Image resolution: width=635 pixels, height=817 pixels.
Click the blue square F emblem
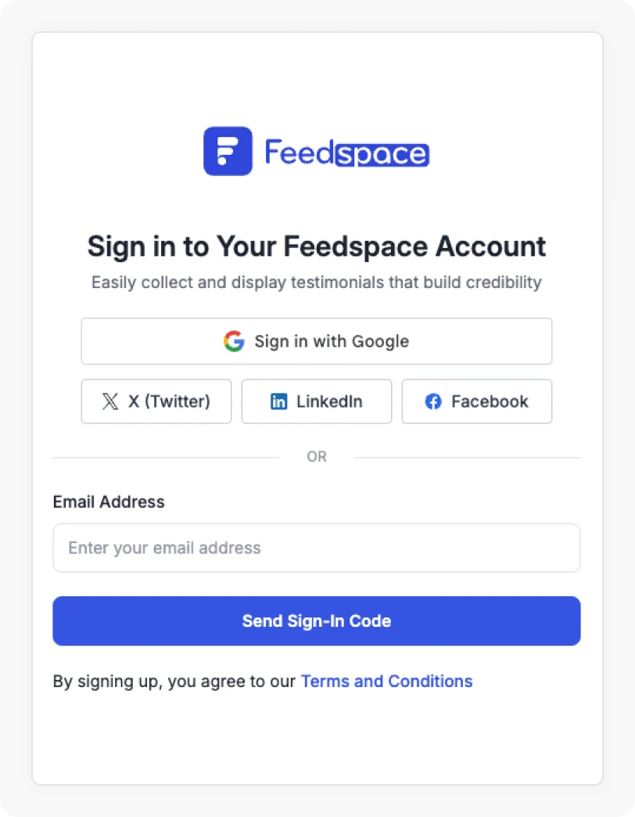227,151
